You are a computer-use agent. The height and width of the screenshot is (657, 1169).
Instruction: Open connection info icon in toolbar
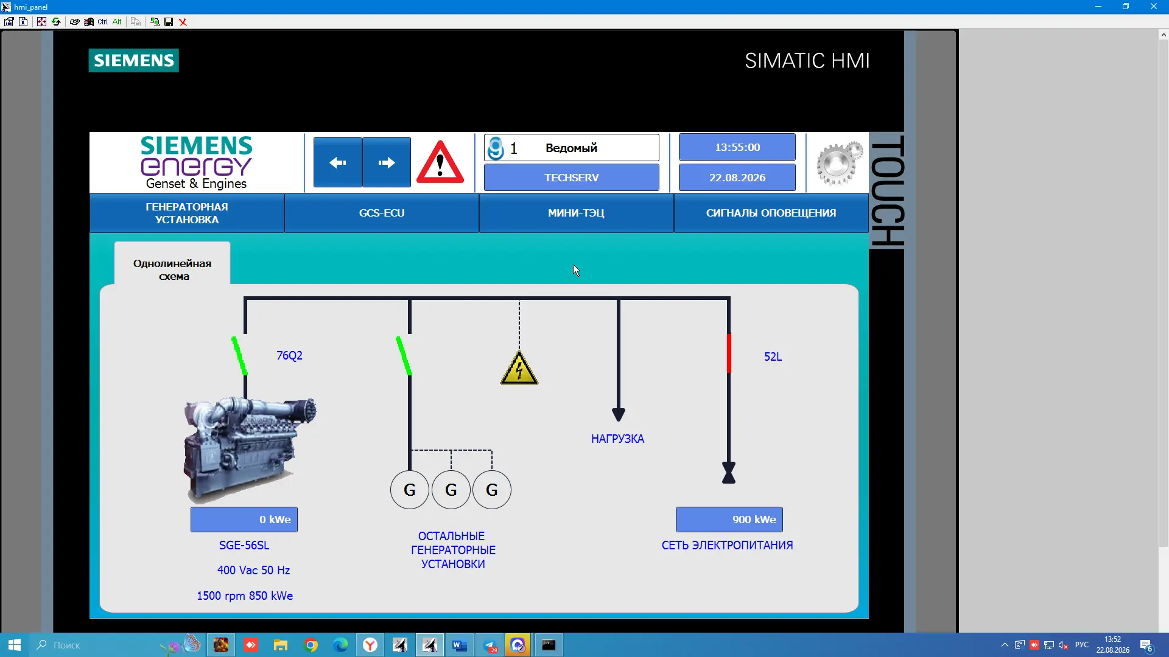click(x=23, y=22)
